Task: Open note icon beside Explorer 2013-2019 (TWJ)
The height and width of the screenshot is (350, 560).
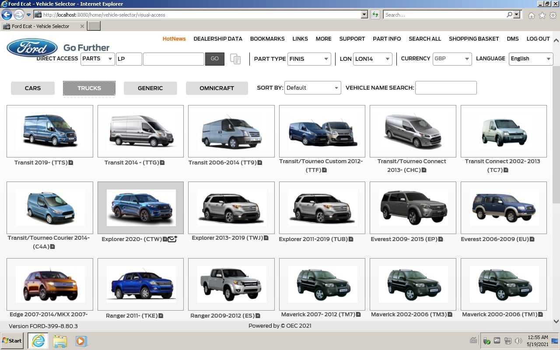Action: point(266,238)
